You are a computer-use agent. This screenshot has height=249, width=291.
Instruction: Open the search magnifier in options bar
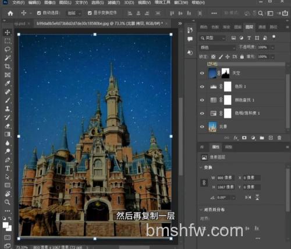(261, 13)
